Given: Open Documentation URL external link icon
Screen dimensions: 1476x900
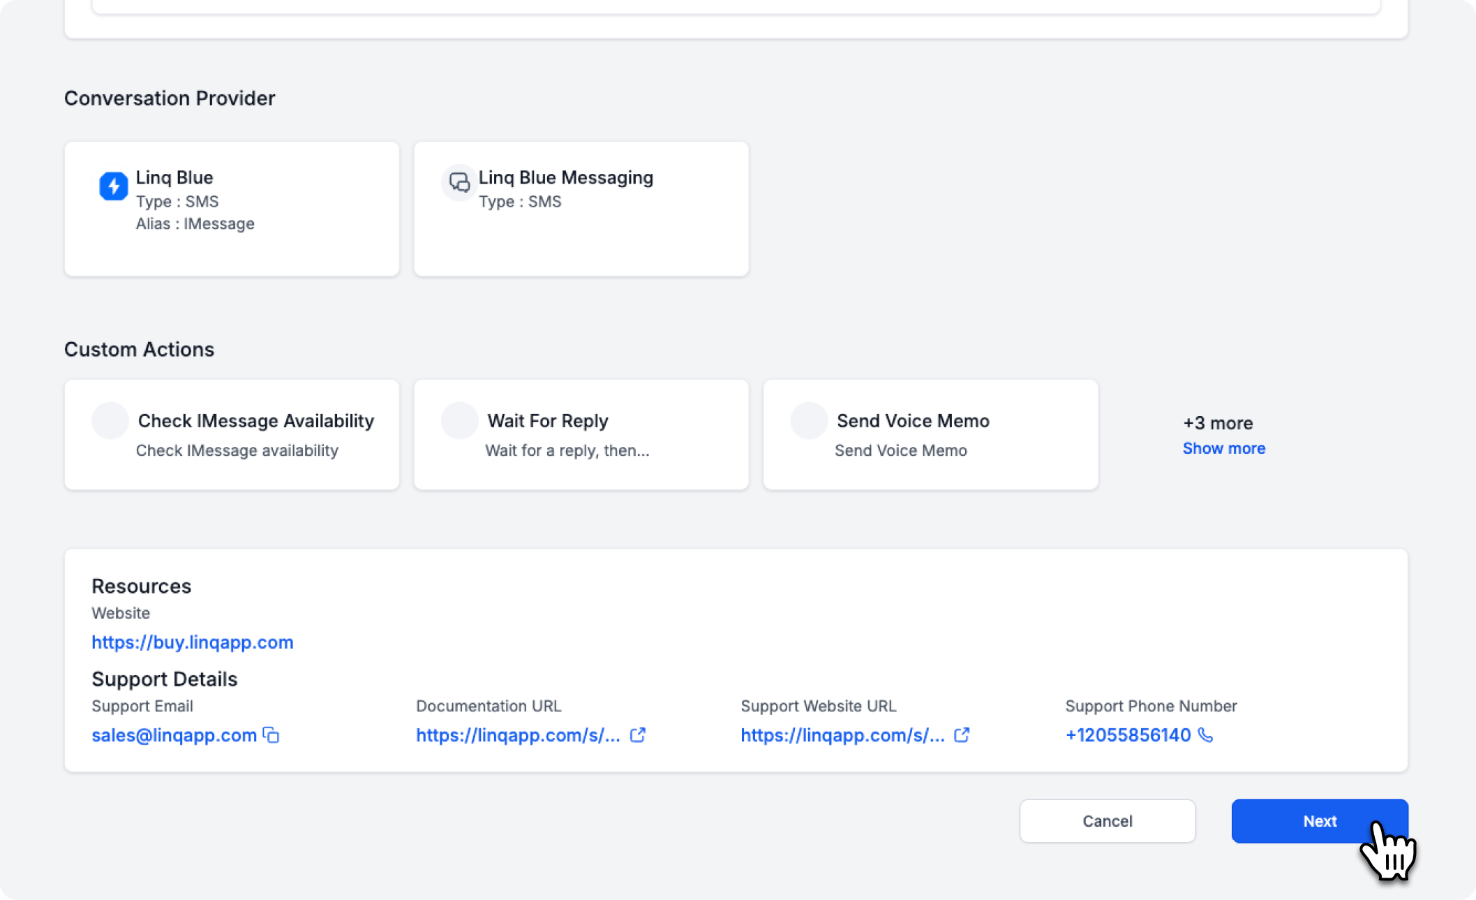Looking at the screenshot, I should pos(638,735).
